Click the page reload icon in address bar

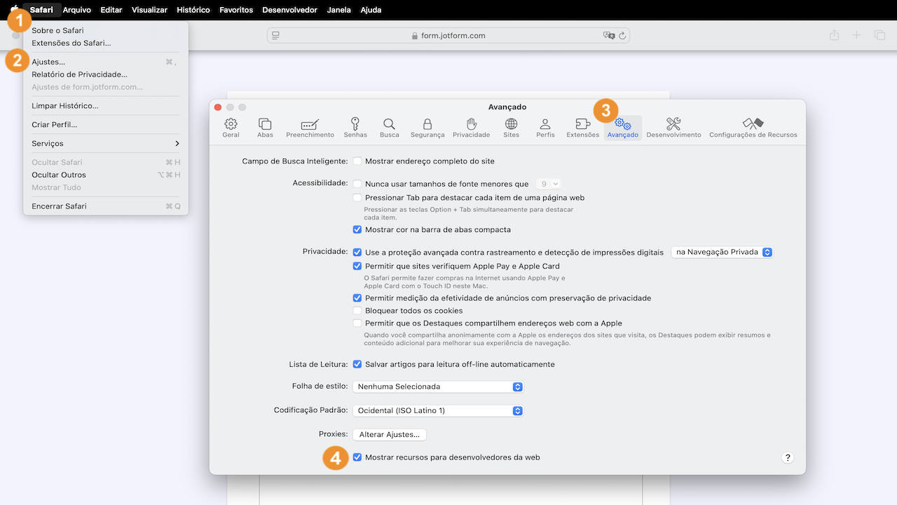tap(622, 36)
